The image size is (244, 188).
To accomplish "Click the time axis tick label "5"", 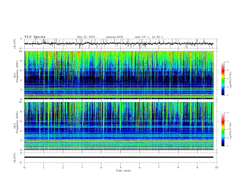I will pyautogui.click(x=120, y=167).
